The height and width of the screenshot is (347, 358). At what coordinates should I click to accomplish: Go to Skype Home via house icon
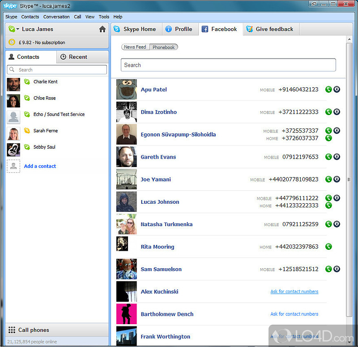tap(102, 29)
